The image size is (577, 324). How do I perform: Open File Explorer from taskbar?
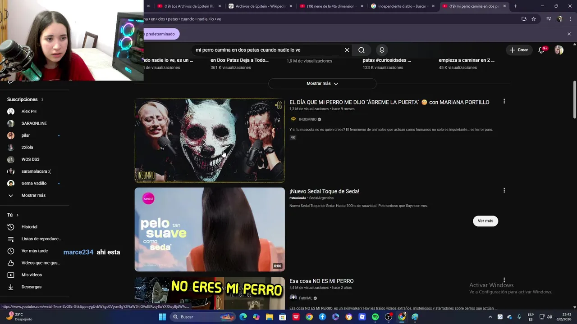click(x=270, y=317)
